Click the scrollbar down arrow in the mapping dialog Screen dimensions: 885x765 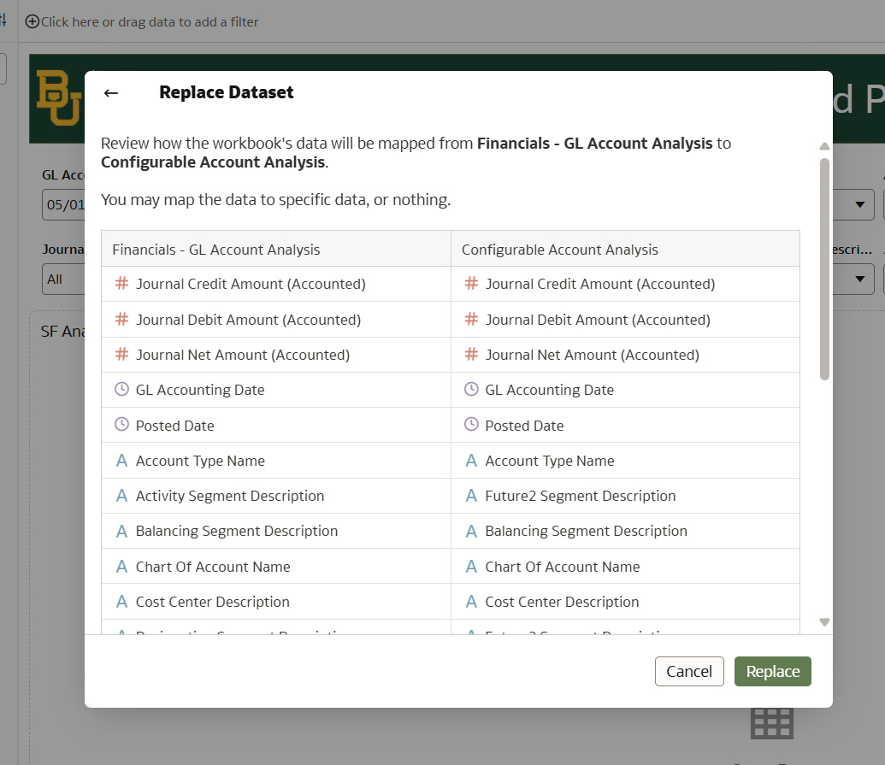point(824,622)
